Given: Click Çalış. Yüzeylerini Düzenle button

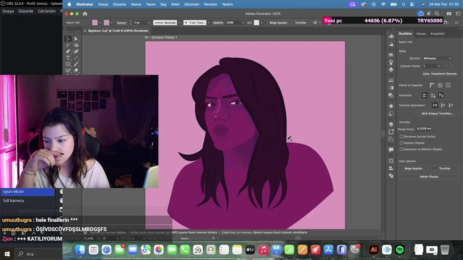Looking at the screenshot, I should pos(440,74).
